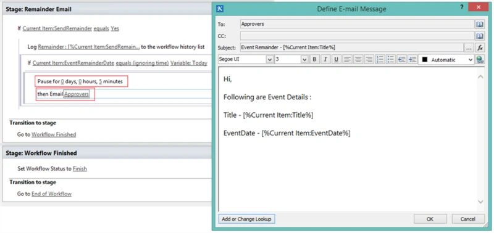The width and height of the screenshot is (494, 233).
Task: Increase indent
Action: 412,59
